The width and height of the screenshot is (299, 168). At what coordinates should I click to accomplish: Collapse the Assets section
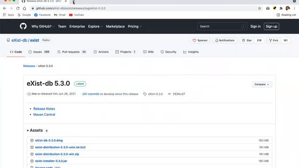pyautogui.click(x=35, y=131)
